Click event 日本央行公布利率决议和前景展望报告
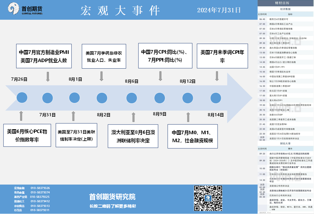 tap(285, 174)
